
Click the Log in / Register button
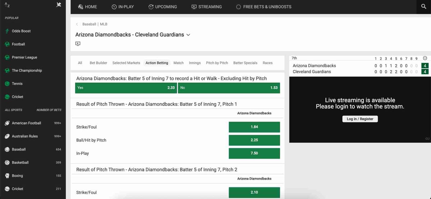(360, 119)
